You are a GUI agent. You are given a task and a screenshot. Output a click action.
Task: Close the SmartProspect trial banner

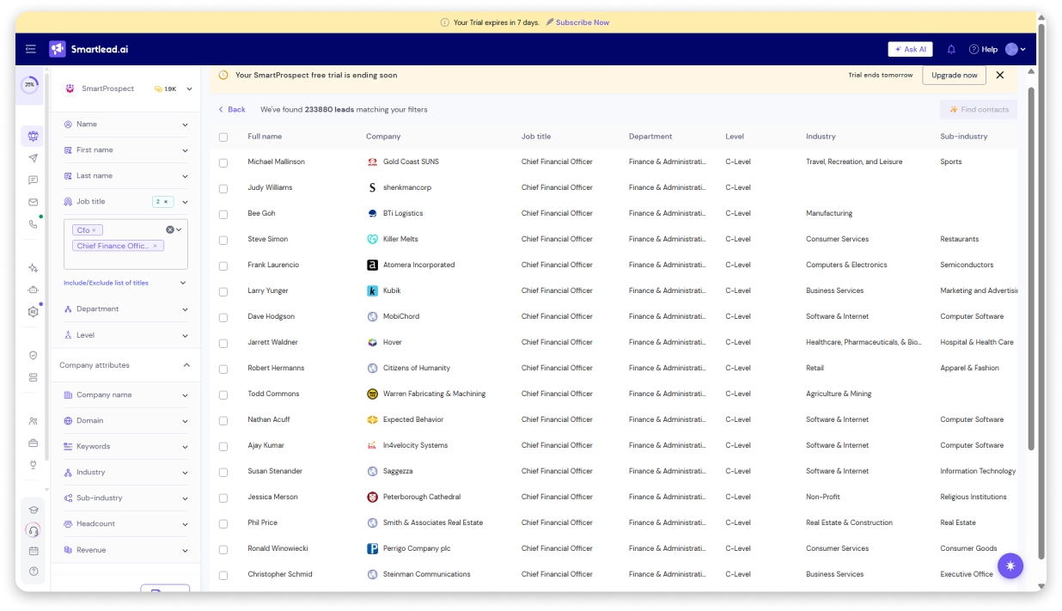[x=999, y=75]
